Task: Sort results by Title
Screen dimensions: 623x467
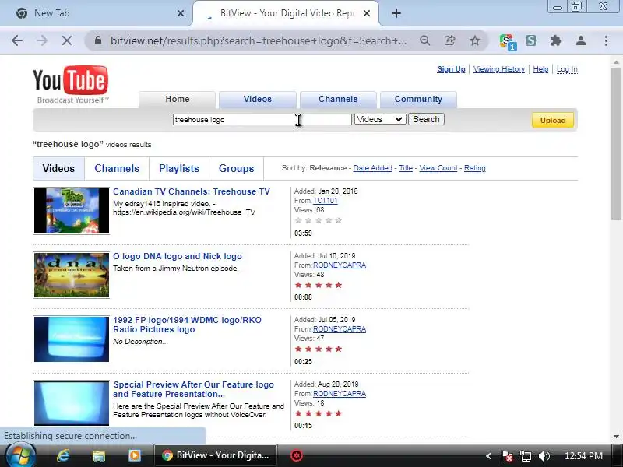Action: point(406,168)
